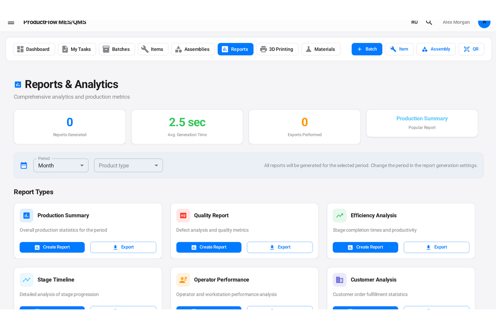Click the Batch quick-create button
Screen dimensions: 496x330
(367, 49)
